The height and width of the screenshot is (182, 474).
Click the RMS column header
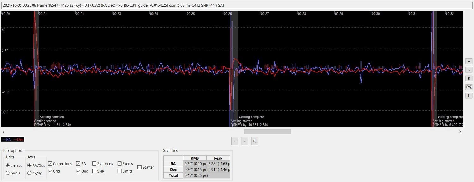click(195, 158)
